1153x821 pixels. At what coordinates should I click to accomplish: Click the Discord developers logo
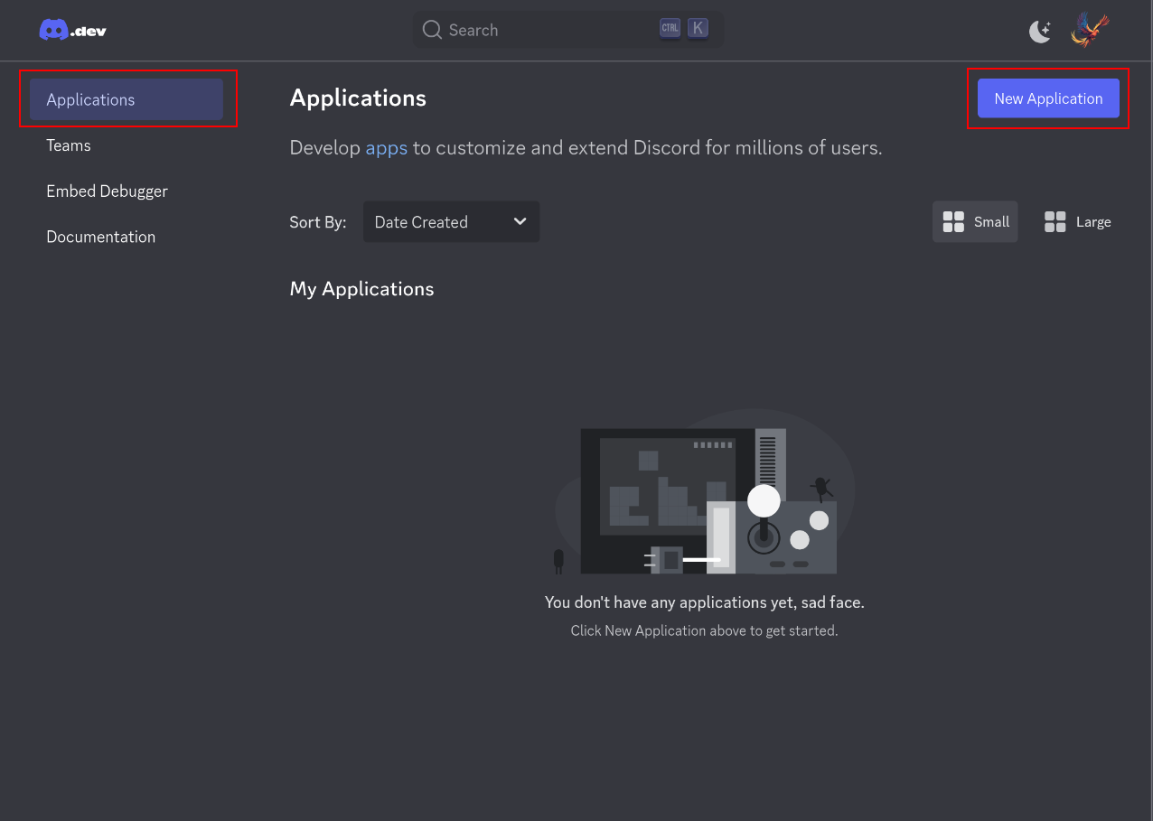pyautogui.click(x=71, y=28)
